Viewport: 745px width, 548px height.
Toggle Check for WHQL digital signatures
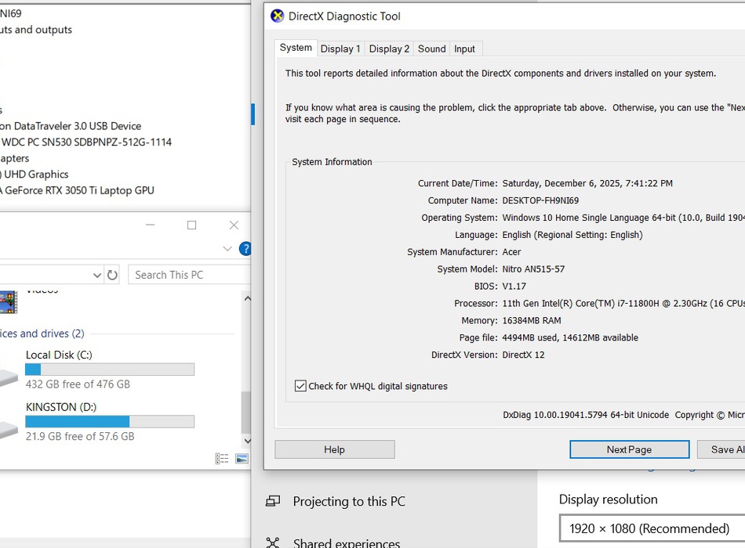click(x=300, y=386)
